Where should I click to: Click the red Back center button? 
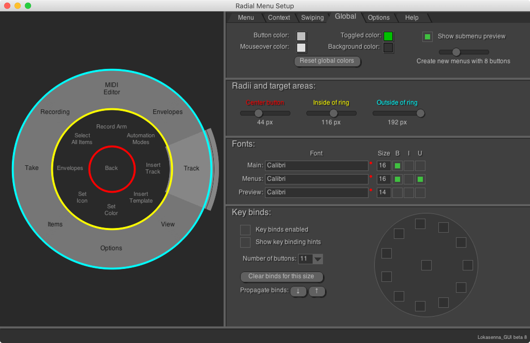click(112, 168)
